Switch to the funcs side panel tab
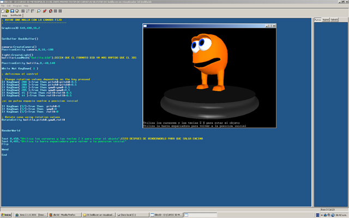This screenshot has height=218, width=349. pyautogui.click(x=317, y=20)
